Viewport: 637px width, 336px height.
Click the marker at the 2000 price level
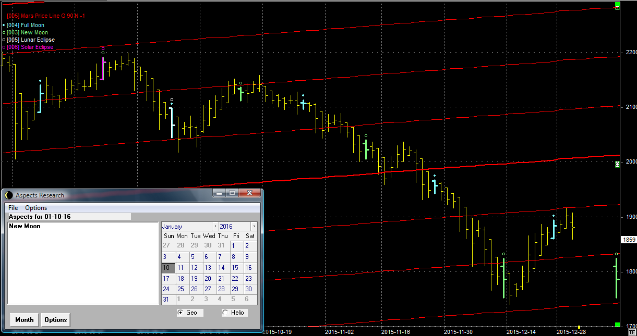click(618, 164)
